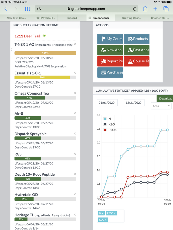Tap the greenkeeperapp.com address bar
The height and width of the screenshot is (230, 173).
tap(86, 9)
